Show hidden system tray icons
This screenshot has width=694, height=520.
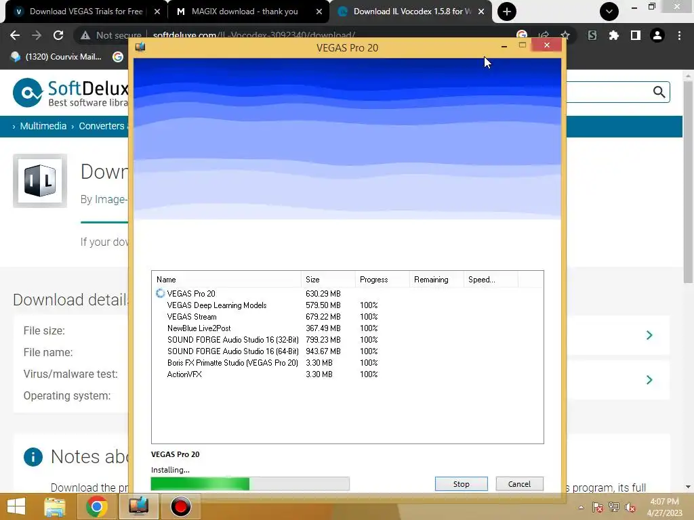click(x=581, y=507)
